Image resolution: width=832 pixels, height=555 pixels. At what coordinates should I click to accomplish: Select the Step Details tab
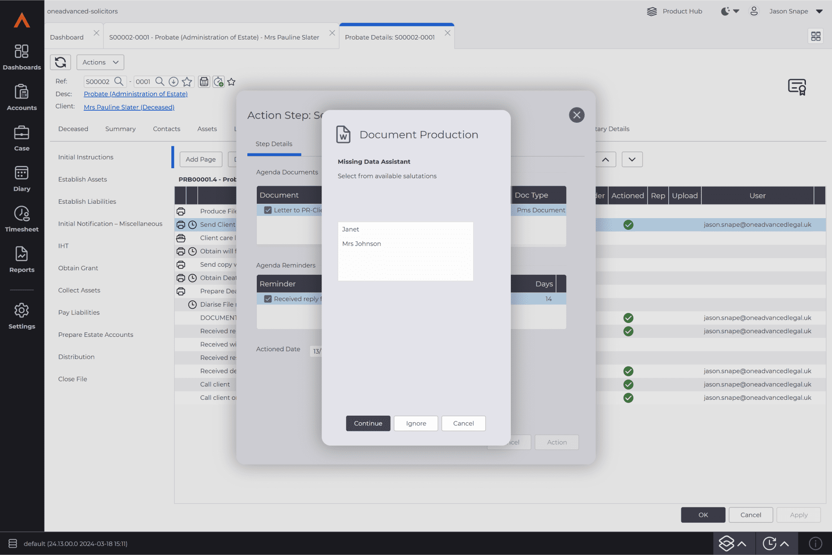click(x=274, y=144)
